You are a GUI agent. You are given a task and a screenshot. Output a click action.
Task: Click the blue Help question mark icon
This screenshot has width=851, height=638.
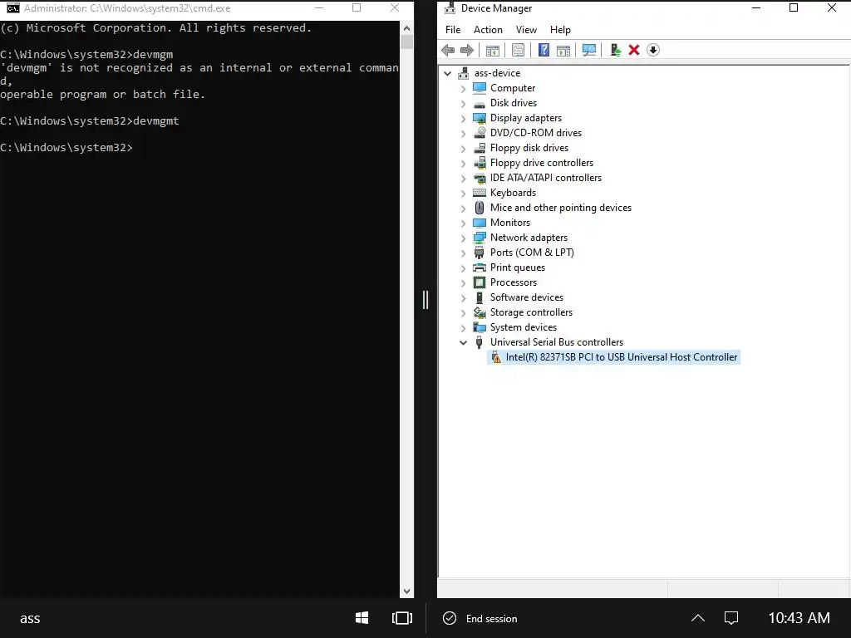[544, 51]
